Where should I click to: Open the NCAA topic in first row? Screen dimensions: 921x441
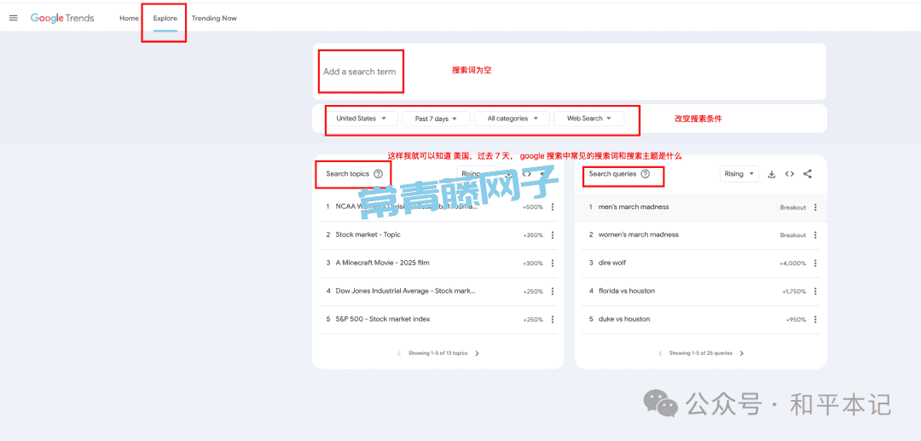(x=407, y=207)
